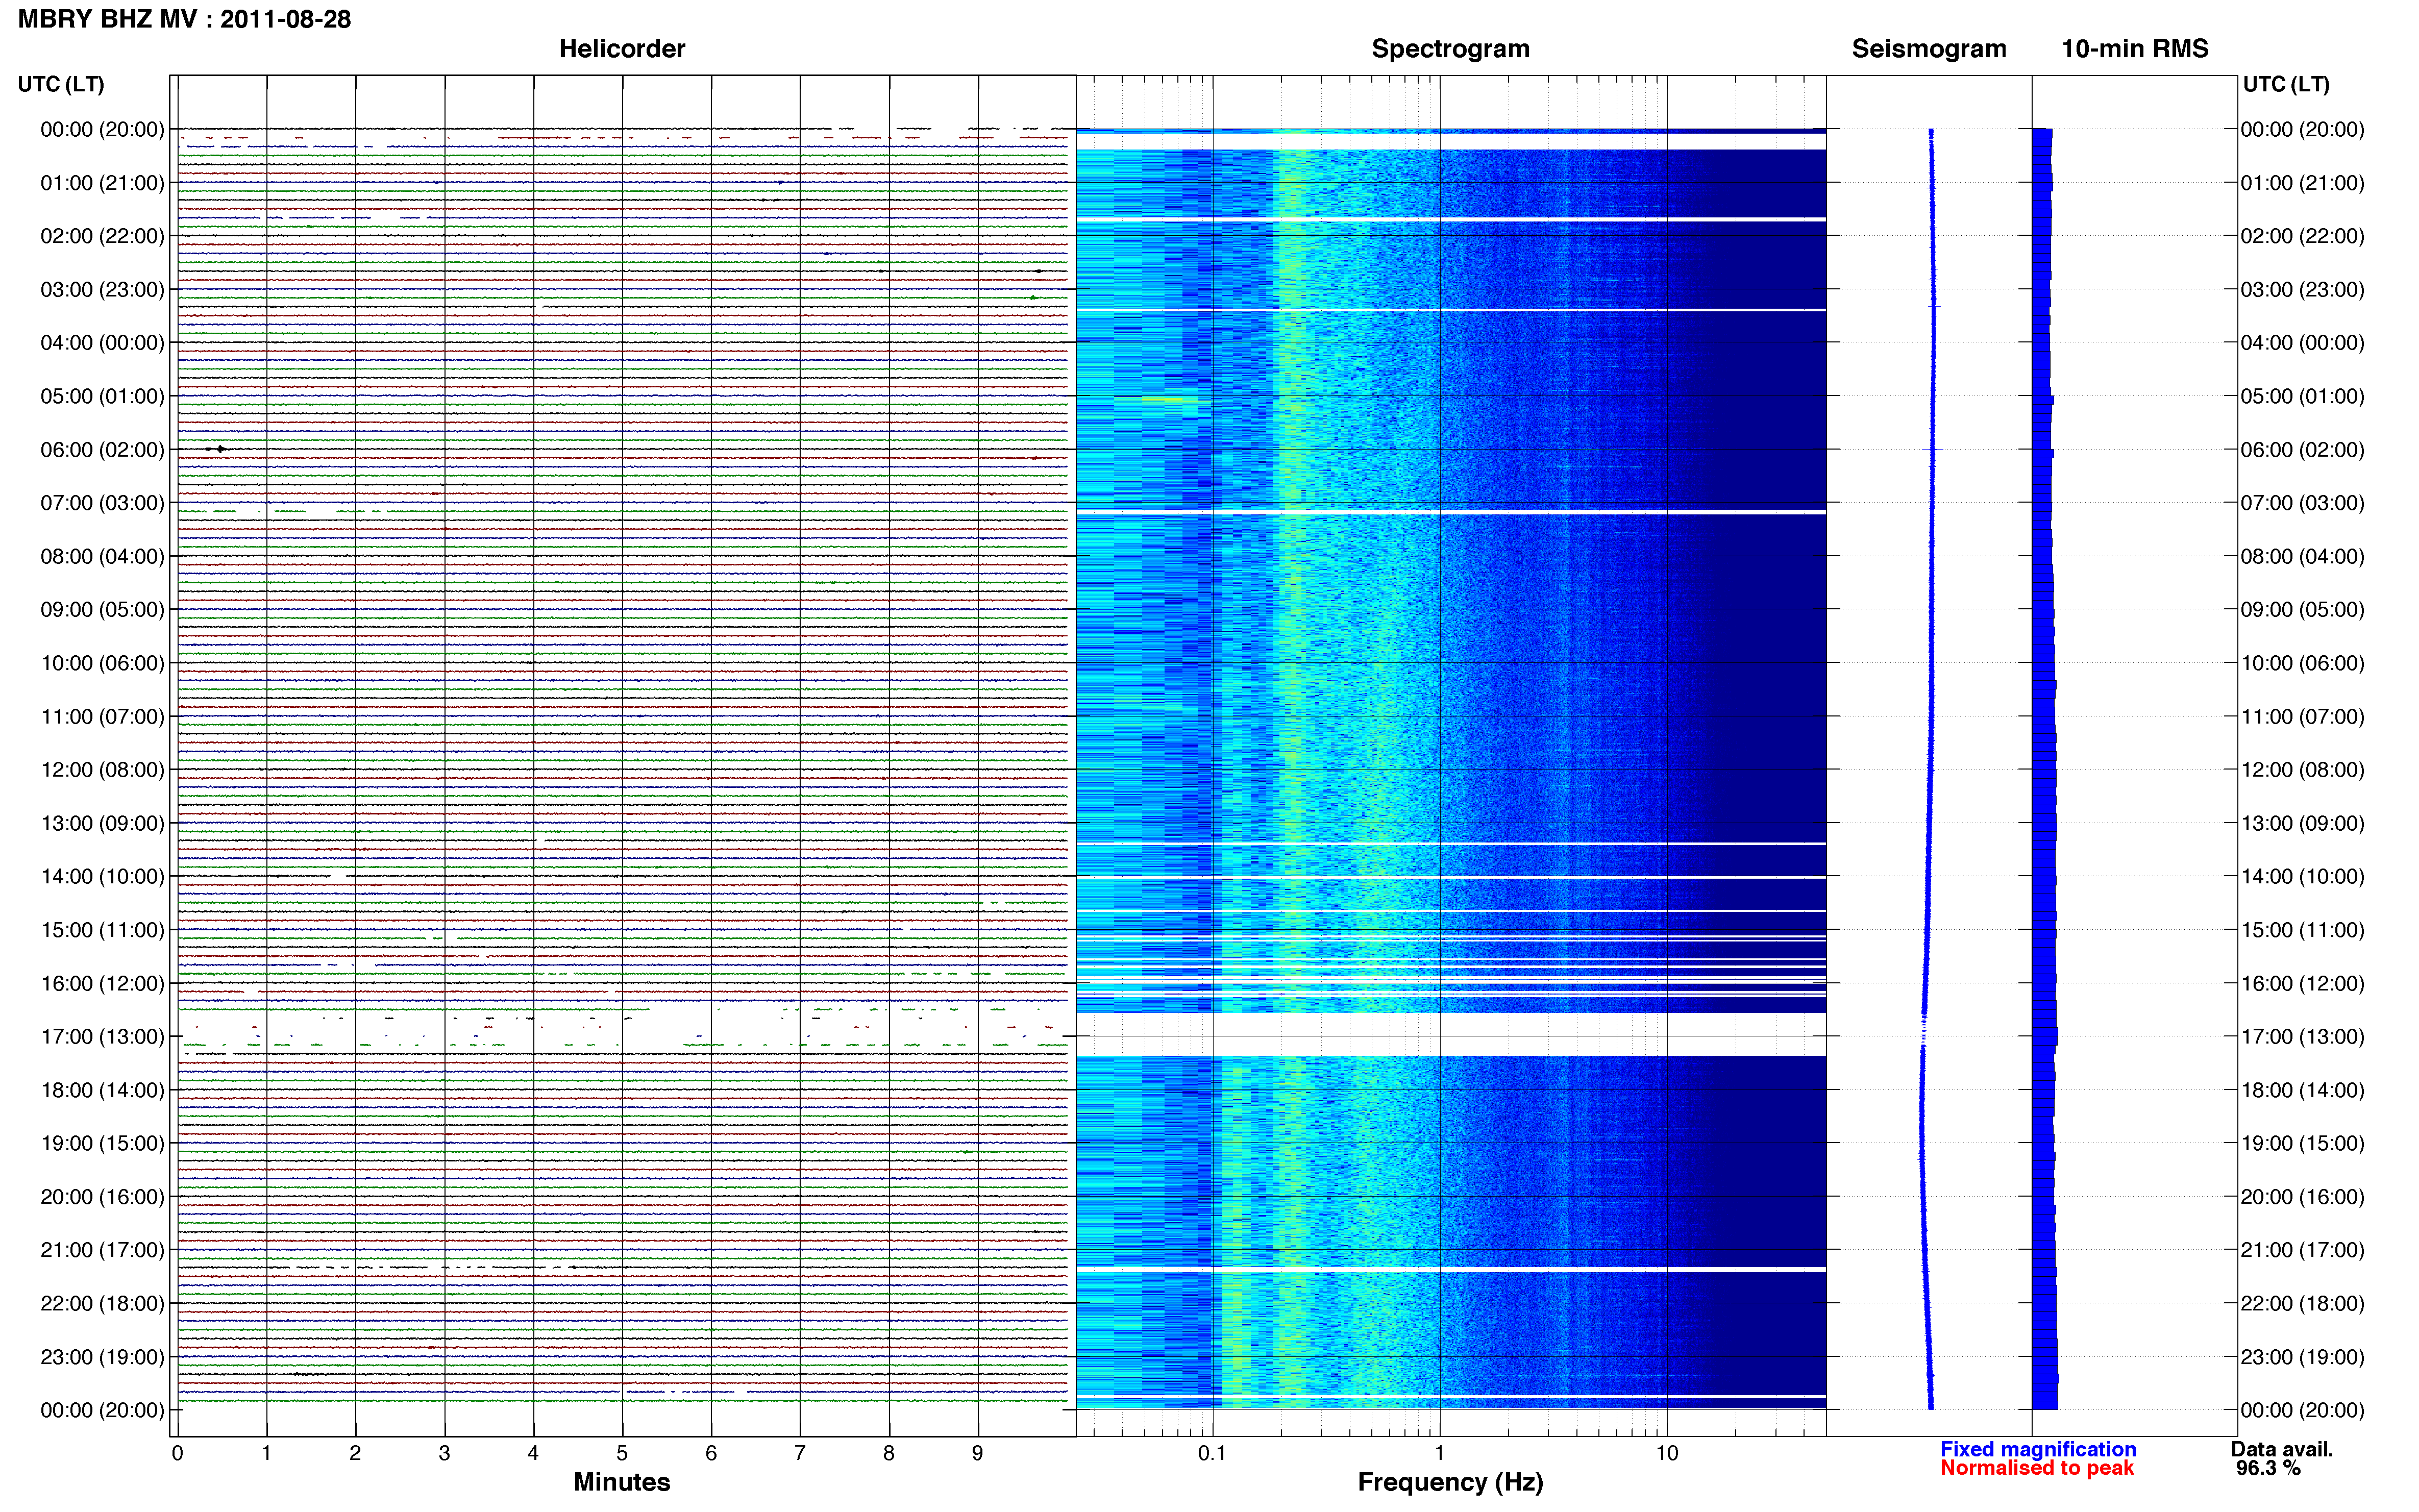Click the left 22:00 (18:00) time label
Image resolution: width=2419 pixels, height=1512 pixels.
102,1303
